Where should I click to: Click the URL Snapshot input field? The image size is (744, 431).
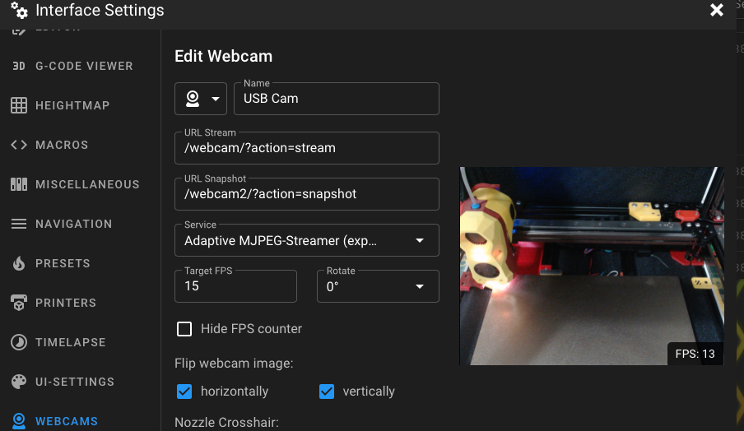tap(306, 194)
